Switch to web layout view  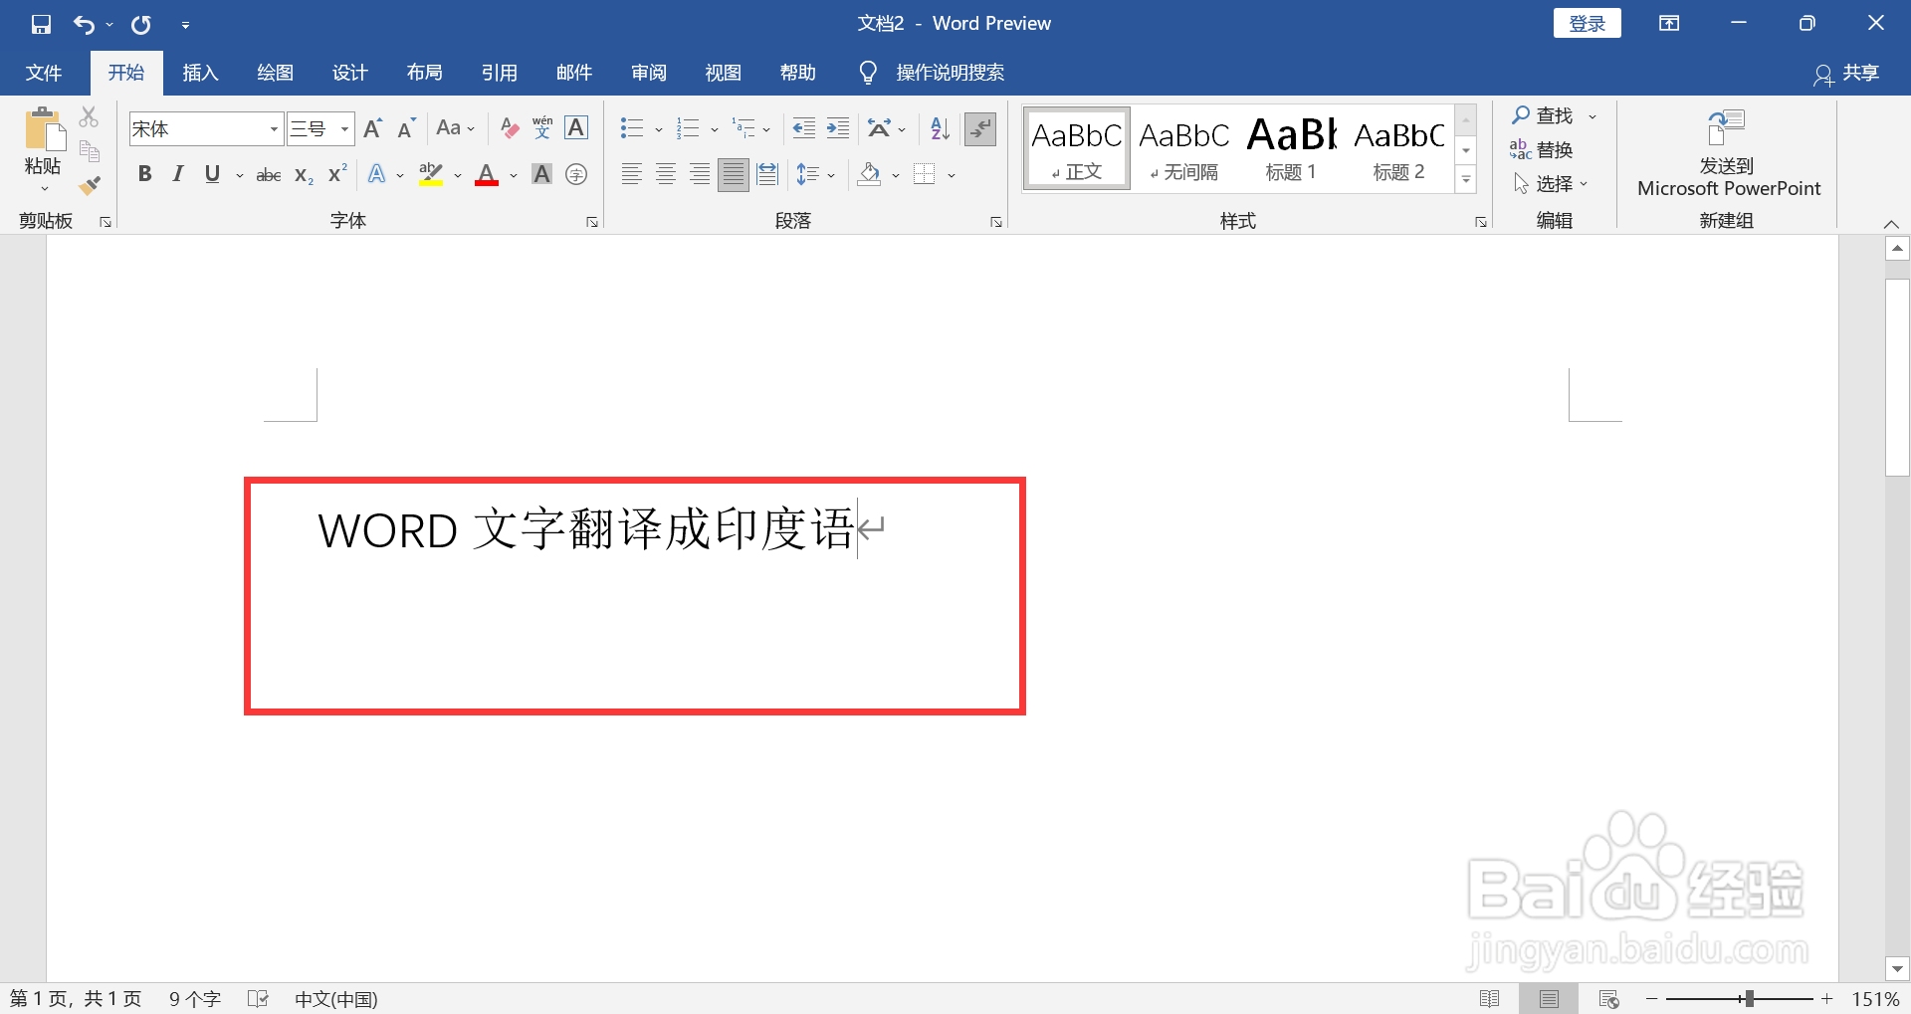point(1608,998)
